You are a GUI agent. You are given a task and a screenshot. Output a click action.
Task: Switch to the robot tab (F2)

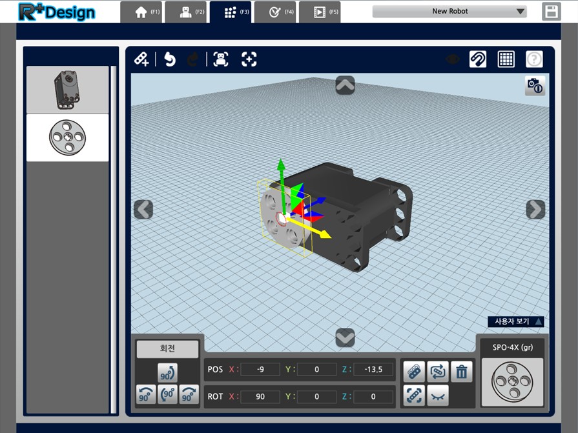click(x=185, y=12)
